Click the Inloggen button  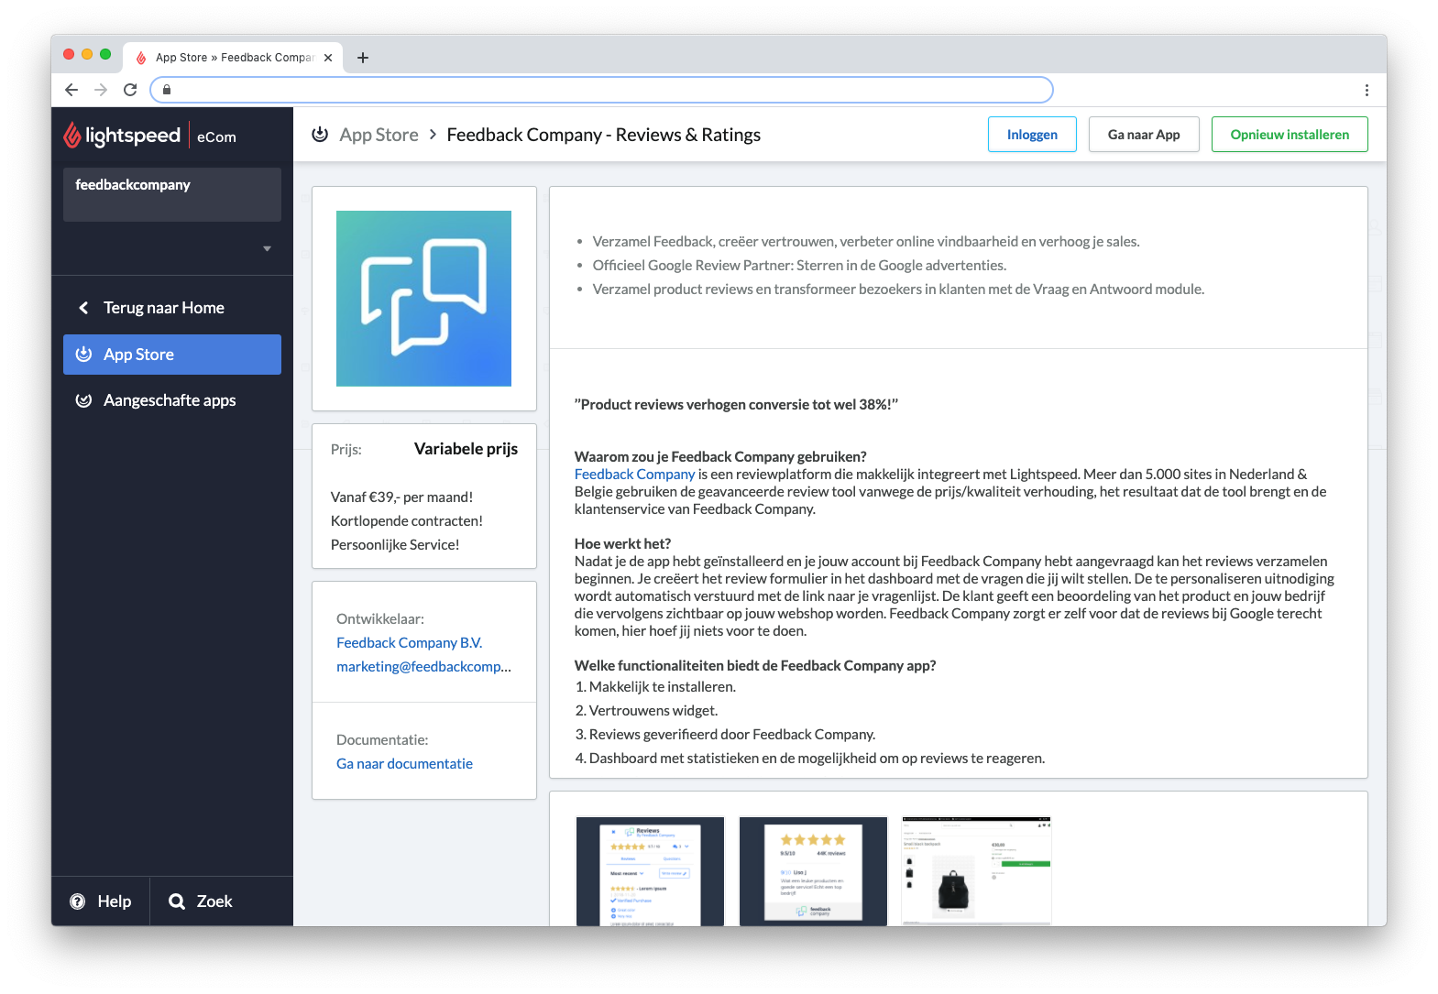pos(1032,135)
